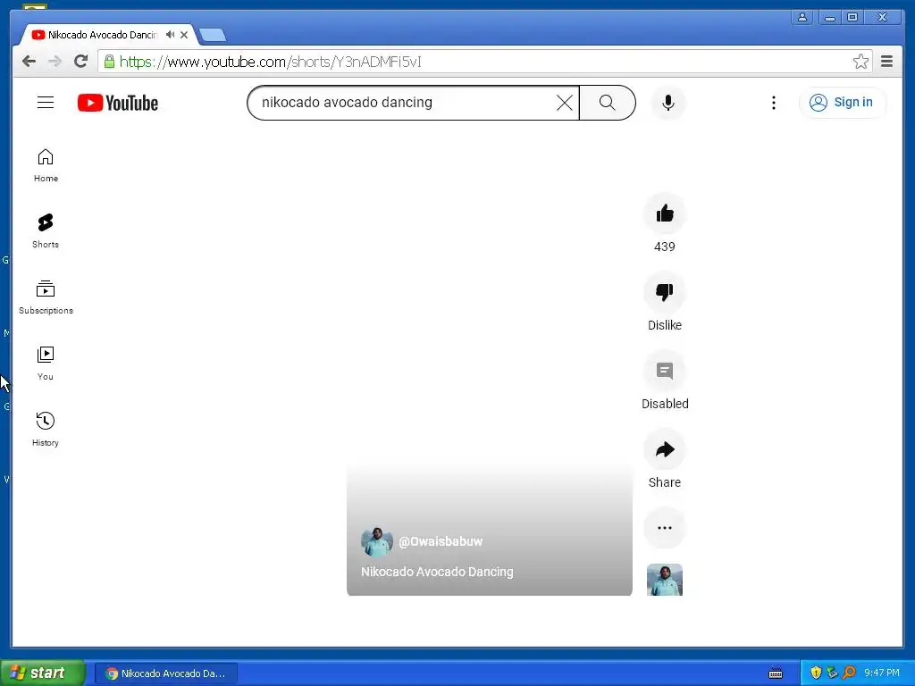Screen dimensions: 915x686
Task: Start voice search with the microphone
Action: point(668,103)
